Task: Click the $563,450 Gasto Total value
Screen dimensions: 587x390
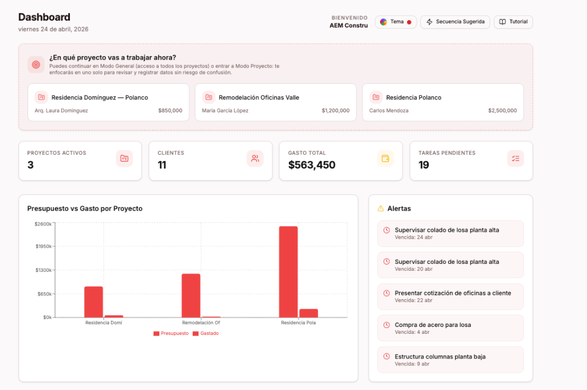Action: [312, 165]
